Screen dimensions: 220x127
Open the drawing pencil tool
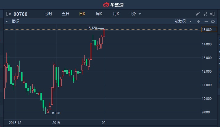point(198,14)
